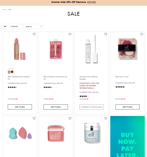
Task: Favorite the makeup sponge set product
Action: tap(34, 118)
